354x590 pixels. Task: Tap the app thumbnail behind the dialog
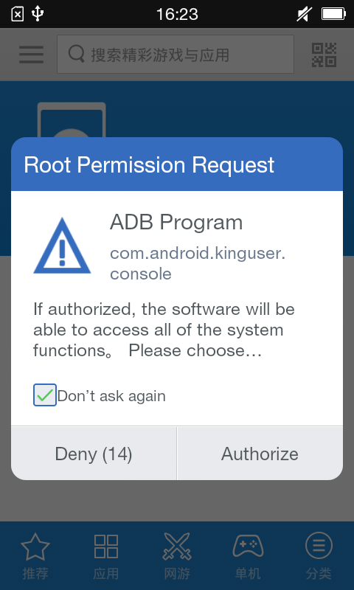coord(72,120)
